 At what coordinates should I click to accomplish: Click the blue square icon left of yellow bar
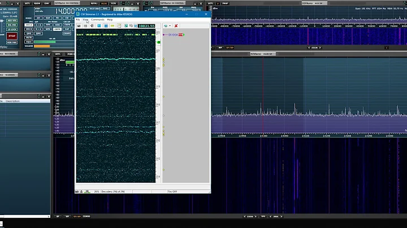pos(106,26)
